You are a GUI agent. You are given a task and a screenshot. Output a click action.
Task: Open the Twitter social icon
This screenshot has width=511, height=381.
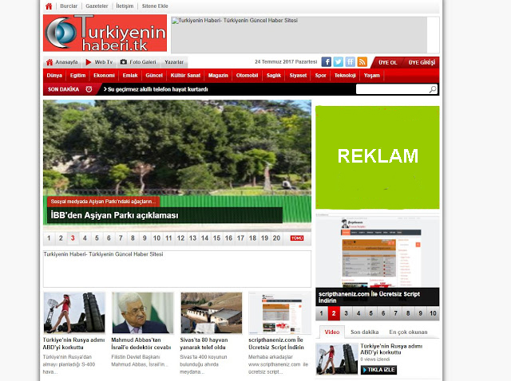coord(338,62)
